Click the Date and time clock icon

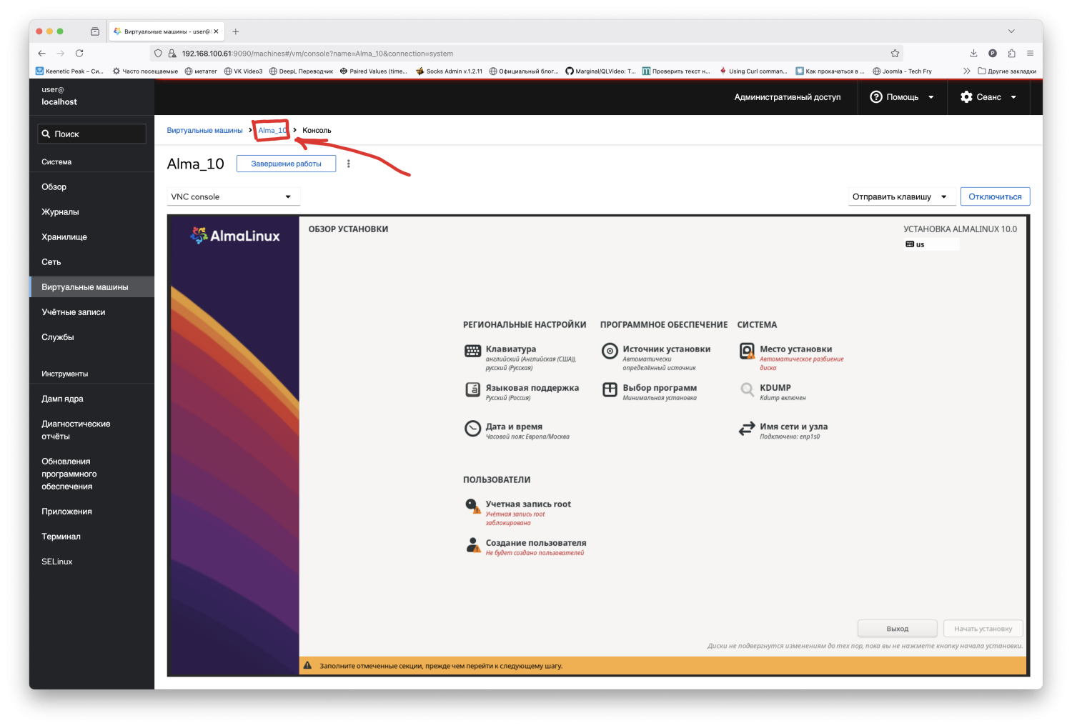472,428
